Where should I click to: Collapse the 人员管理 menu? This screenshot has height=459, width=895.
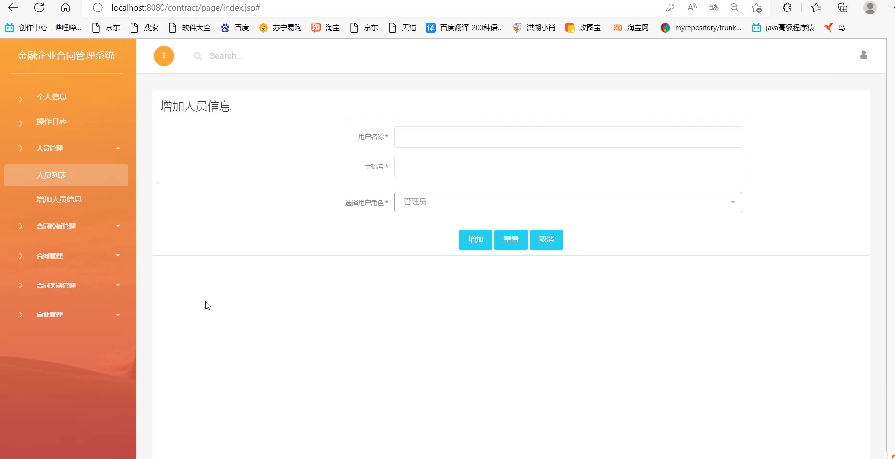coord(66,148)
